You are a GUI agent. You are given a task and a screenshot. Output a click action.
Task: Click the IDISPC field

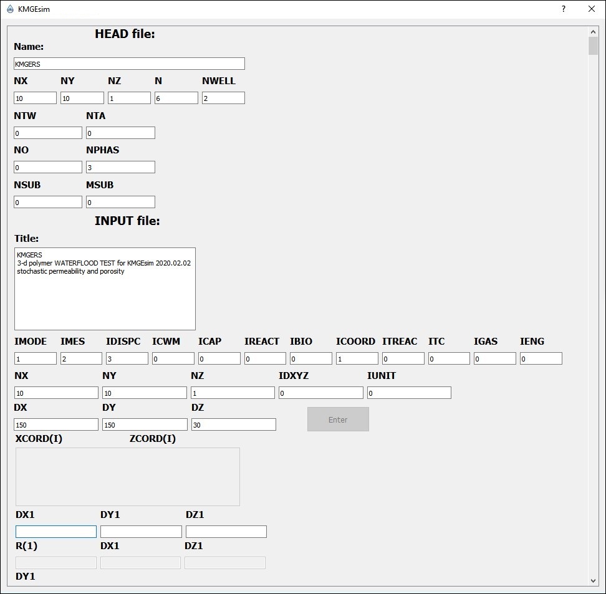point(127,359)
